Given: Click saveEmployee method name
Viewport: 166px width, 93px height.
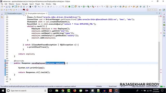Looking at the screenshot, I should pyautogui.click(x=38, y=63).
